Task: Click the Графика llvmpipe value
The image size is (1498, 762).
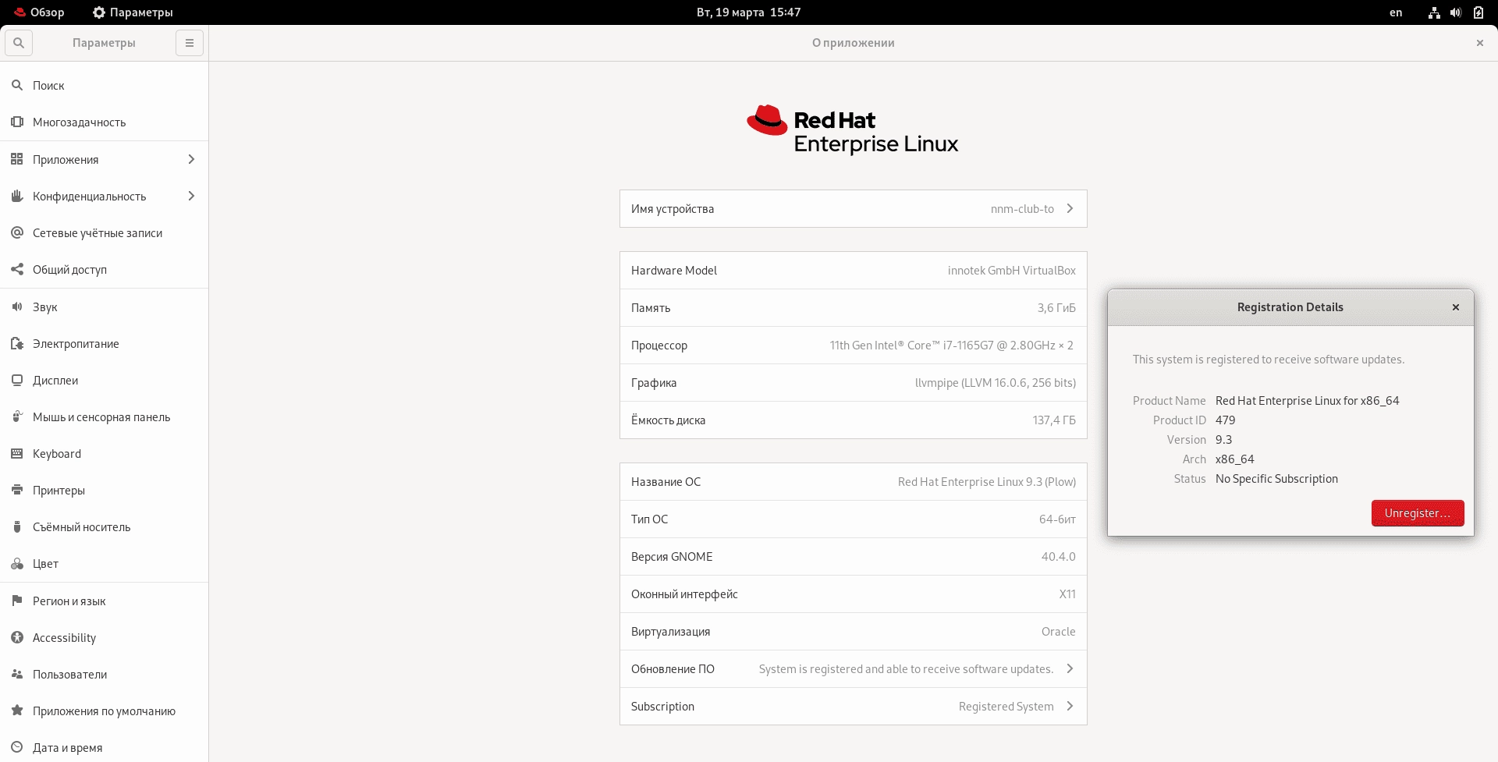Action: click(x=996, y=383)
